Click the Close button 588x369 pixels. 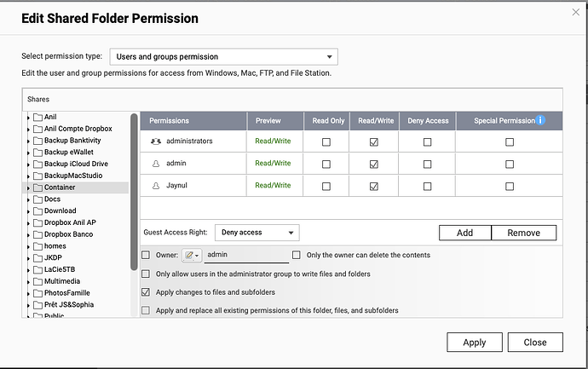pos(535,343)
